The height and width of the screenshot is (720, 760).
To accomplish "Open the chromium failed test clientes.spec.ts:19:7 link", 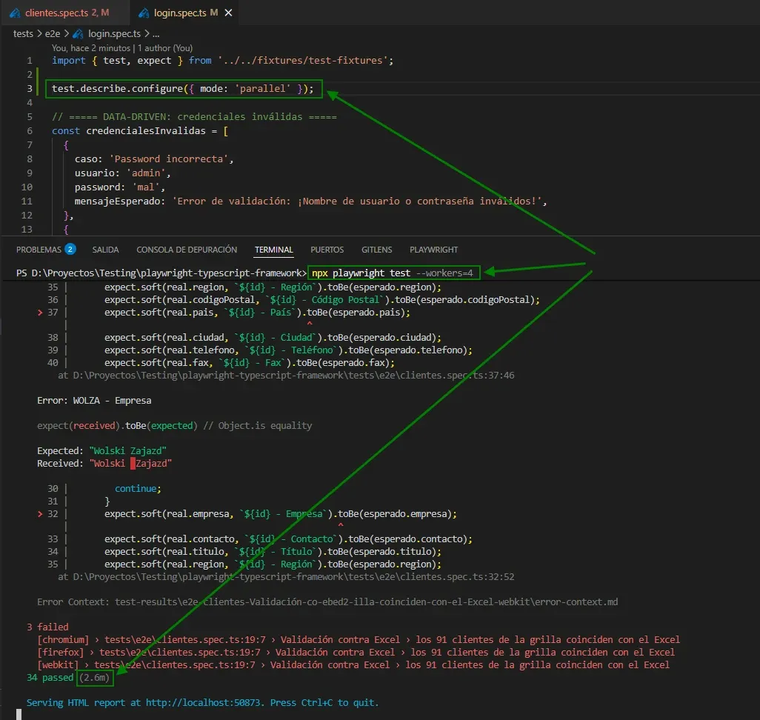I will tap(185, 640).
